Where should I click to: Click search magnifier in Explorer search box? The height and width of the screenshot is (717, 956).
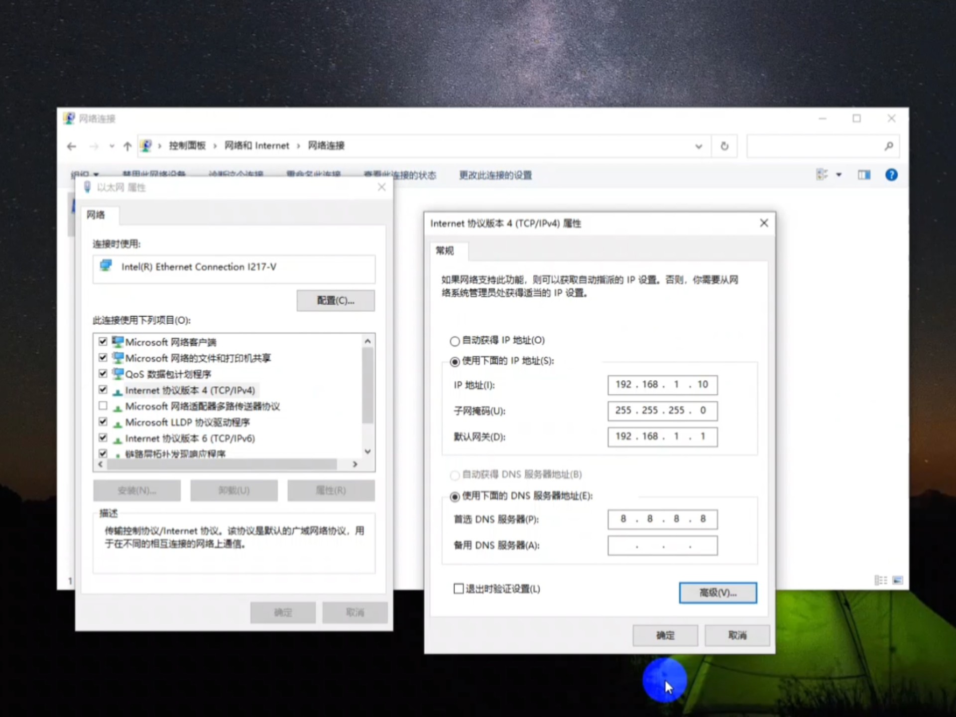[889, 146]
